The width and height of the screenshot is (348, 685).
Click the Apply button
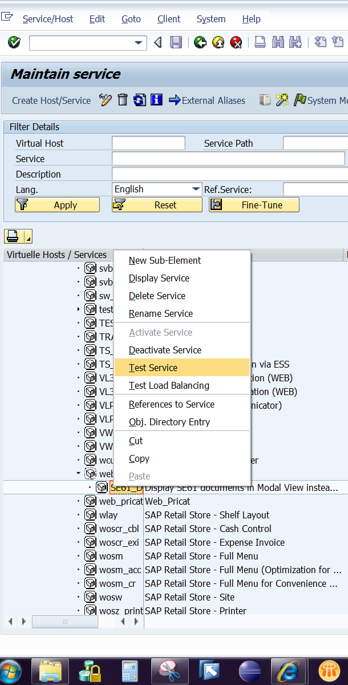click(56, 204)
